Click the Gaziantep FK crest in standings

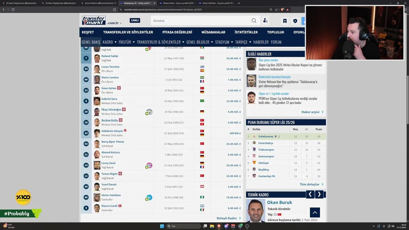pos(254,176)
